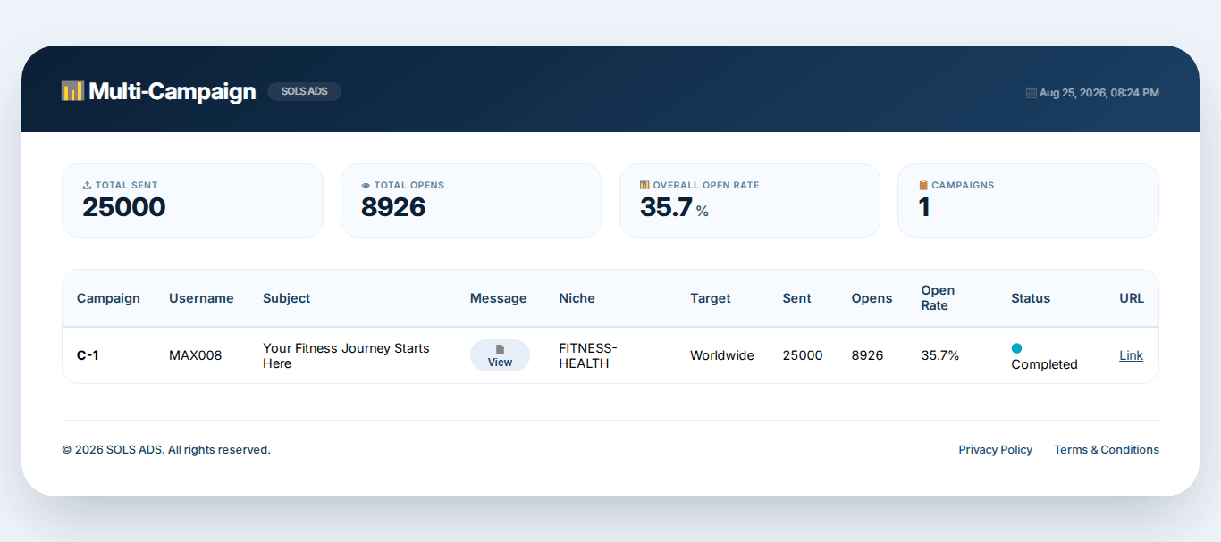
Task: Click the 35.7% open rate table cell
Action: [x=940, y=355]
